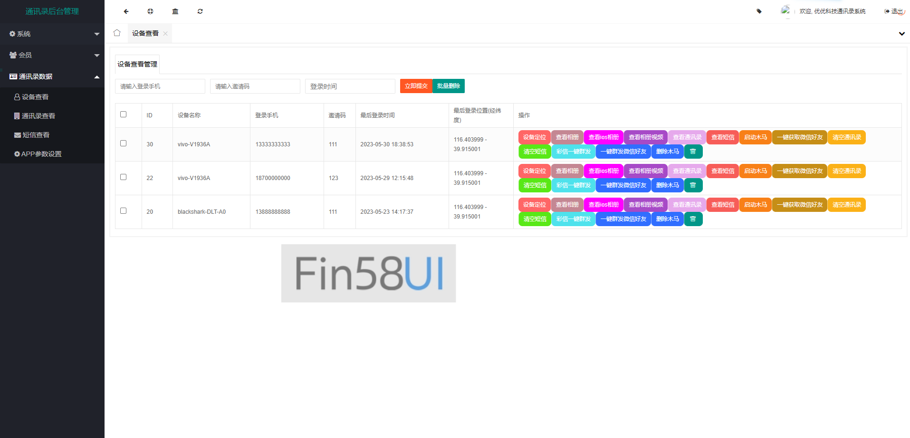This screenshot has width=910, height=438.
Task: Click the crosshair fullscreen icon in toolbar
Action: pyautogui.click(x=150, y=11)
